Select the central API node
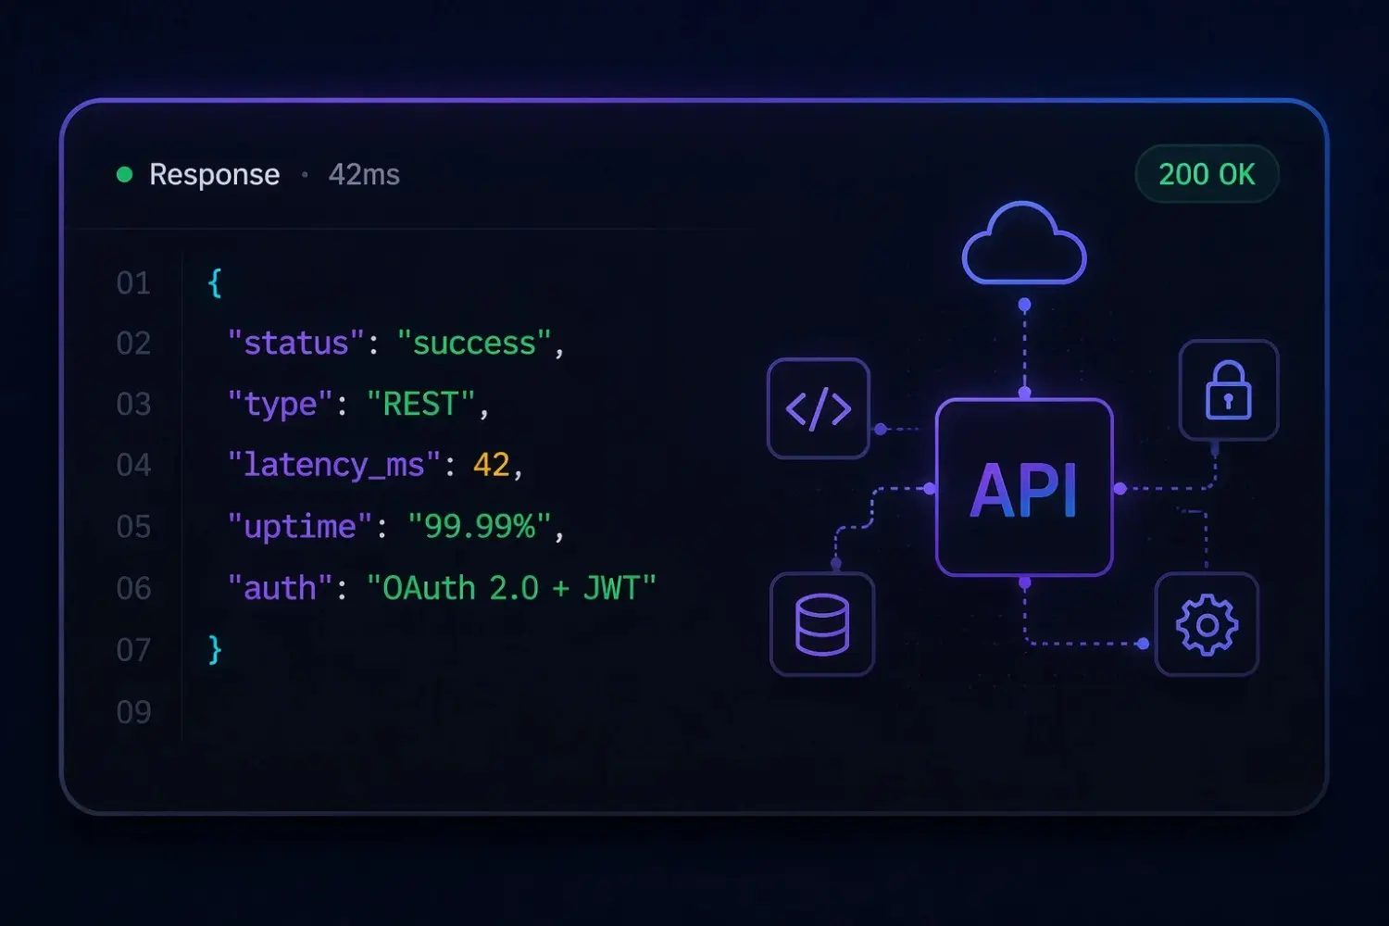 pos(1024,488)
